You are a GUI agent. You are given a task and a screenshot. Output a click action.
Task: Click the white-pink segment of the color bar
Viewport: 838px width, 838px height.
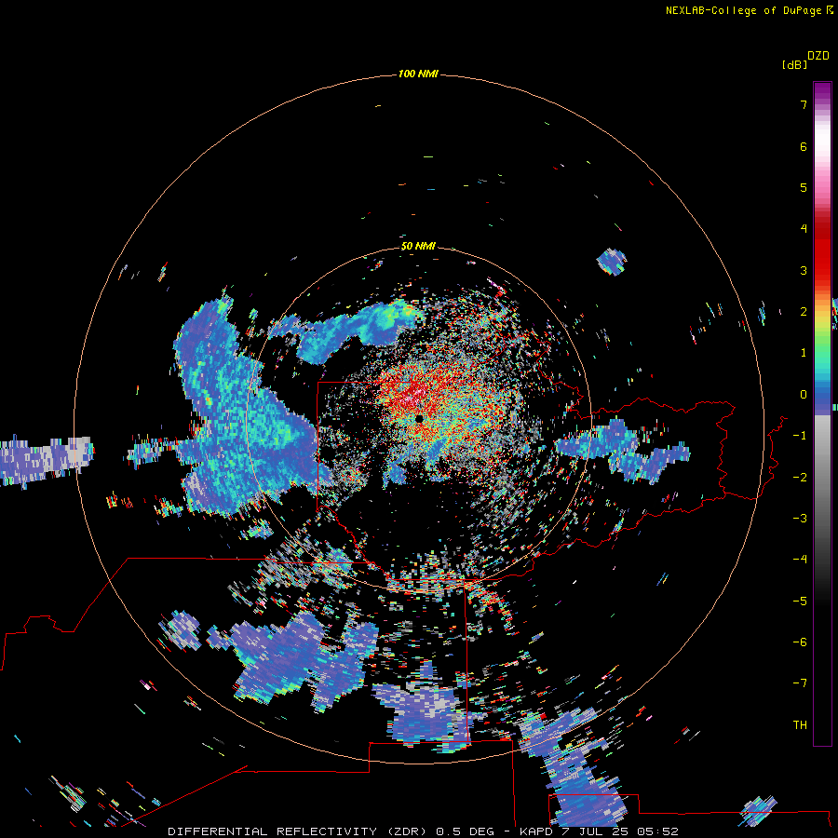(x=822, y=147)
